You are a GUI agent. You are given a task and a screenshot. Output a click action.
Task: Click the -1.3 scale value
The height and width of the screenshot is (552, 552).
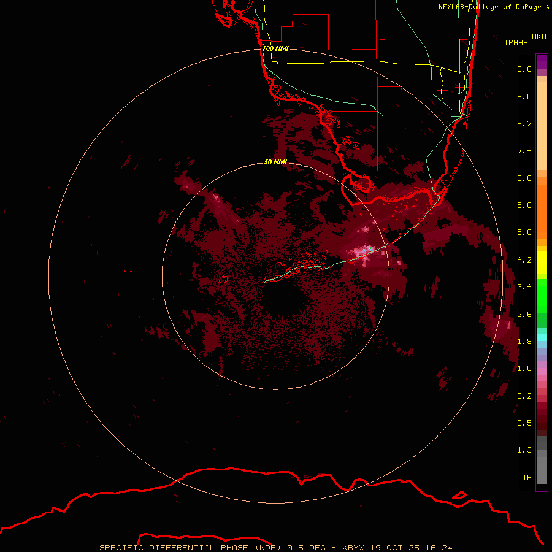pos(522,450)
